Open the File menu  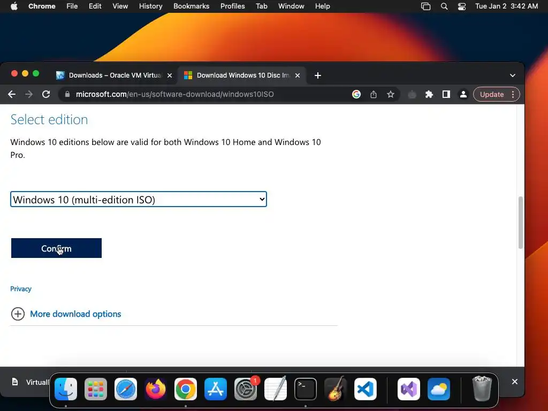[x=72, y=6]
